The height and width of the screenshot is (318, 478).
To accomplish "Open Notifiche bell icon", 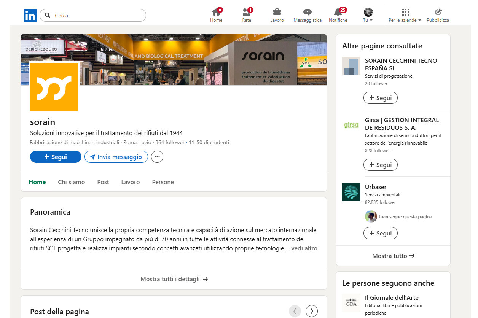I will click(x=338, y=12).
